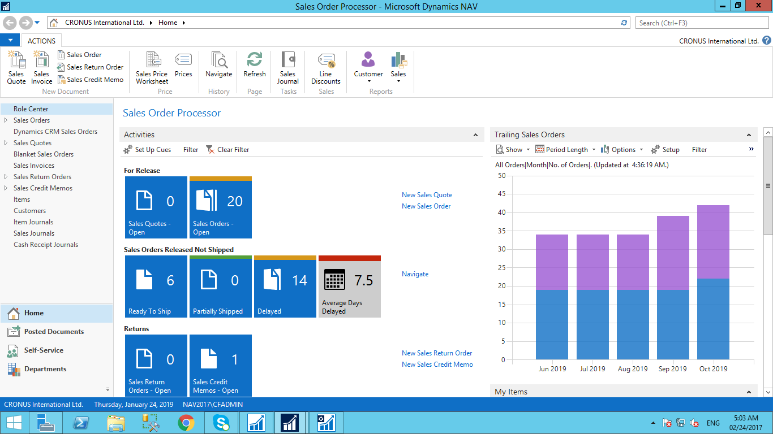Open the Help question mark icon
This screenshot has height=434, width=773.
pos(767,41)
